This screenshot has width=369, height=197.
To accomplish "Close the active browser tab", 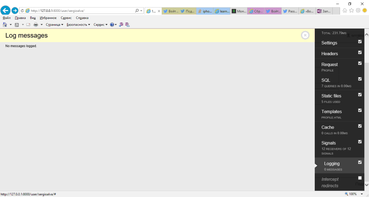I will click(159, 11).
